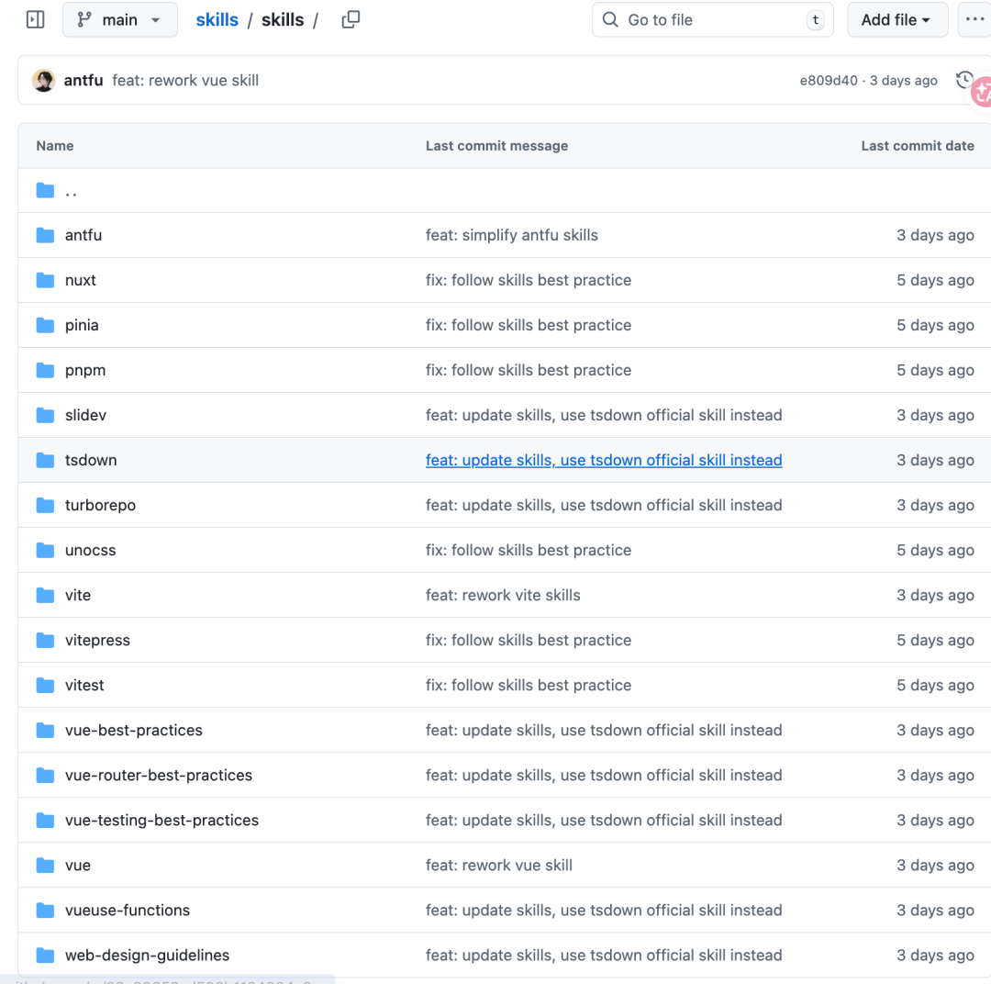Click the '5 days ago' date in pinia row
Viewport: 991px width, 984px height.
tap(935, 325)
